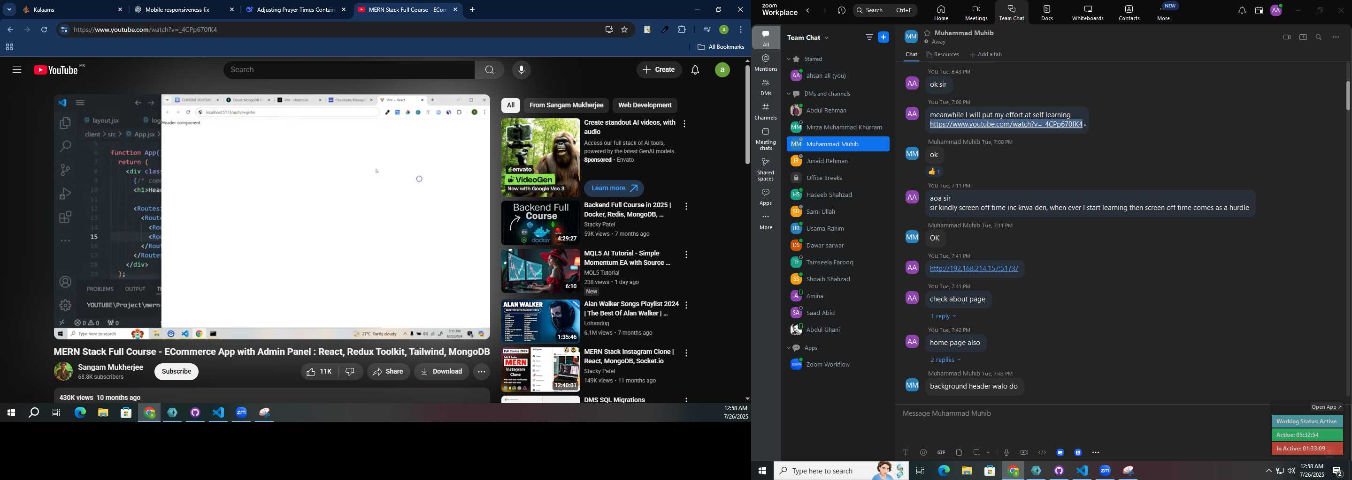Screen dimensions: 1352x480
Task: Collapse DMs and channels section
Action: click(x=788, y=94)
